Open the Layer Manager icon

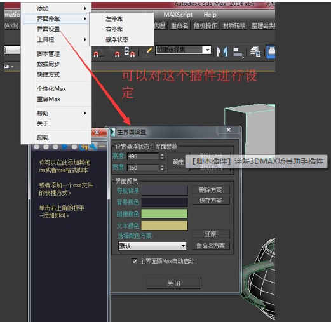(x=255, y=51)
